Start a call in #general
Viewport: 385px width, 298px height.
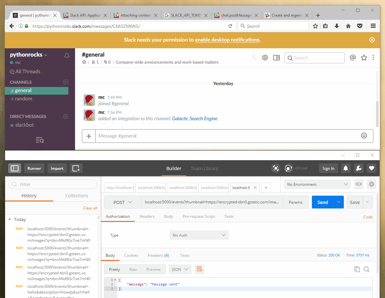(254, 58)
